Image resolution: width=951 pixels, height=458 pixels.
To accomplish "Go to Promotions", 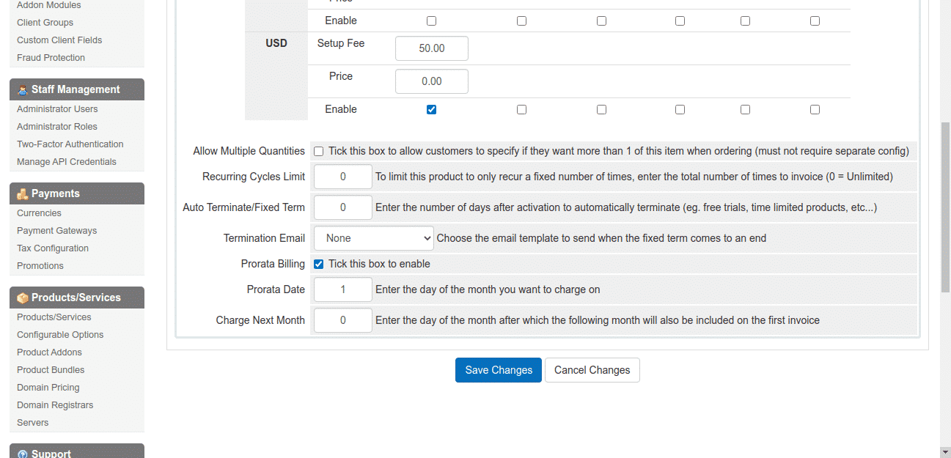I will (x=40, y=266).
